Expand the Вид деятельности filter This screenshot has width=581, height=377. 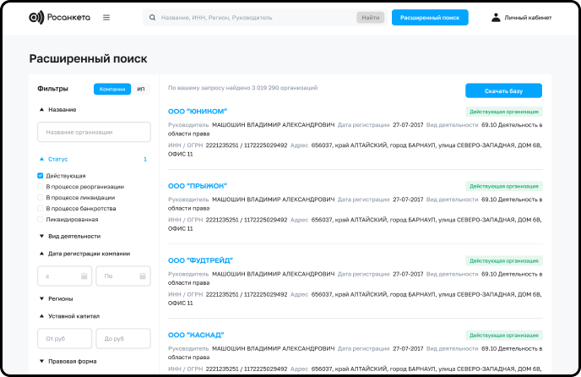point(42,236)
